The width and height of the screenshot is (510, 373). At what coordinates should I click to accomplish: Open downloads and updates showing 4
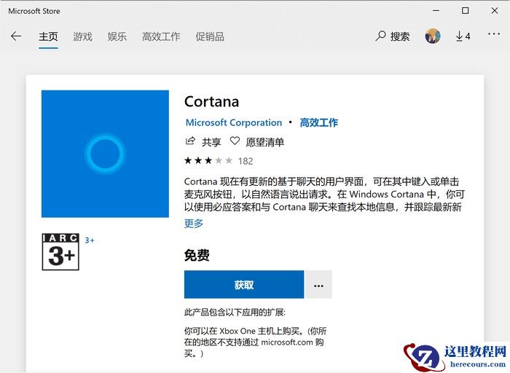[x=463, y=36]
